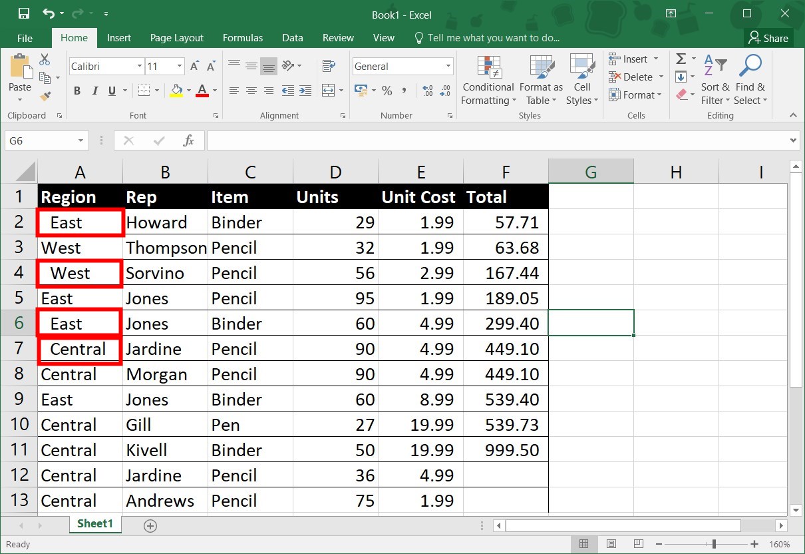
Task: Apply the red Font Color swatch
Action: (203, 91)
